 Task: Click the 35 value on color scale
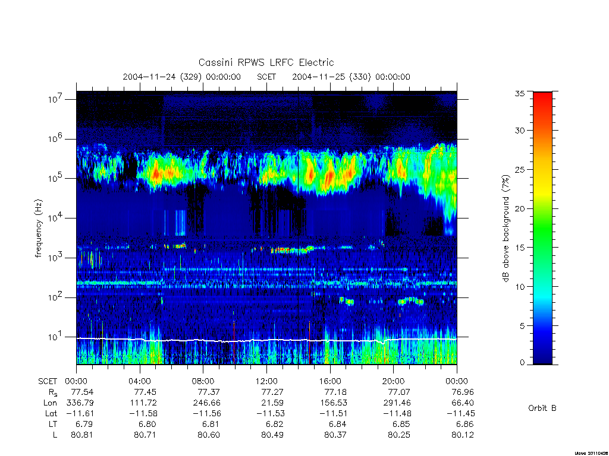(x=519, y=93)
